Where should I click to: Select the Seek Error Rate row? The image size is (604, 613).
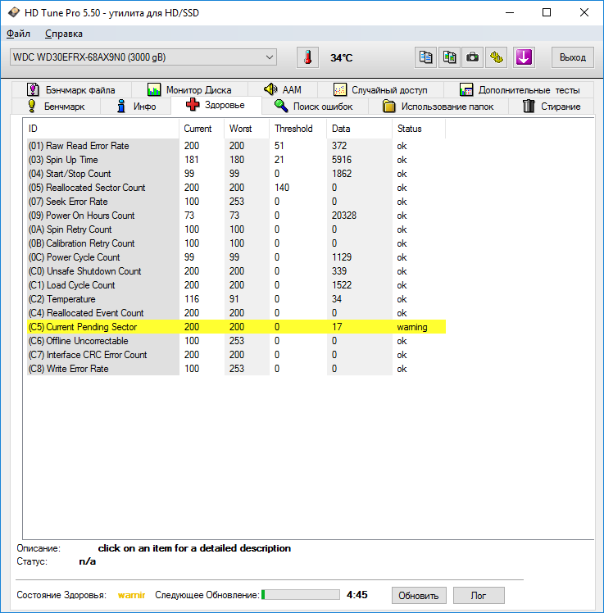(x=236, y=202)
